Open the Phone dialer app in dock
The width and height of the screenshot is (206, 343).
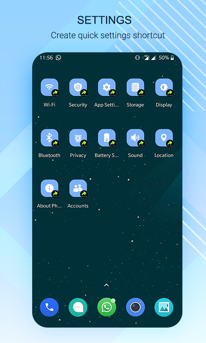point(49,307)
